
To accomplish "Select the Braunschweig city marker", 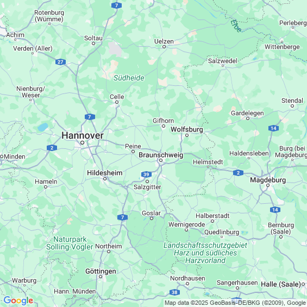I will point(161,160).
